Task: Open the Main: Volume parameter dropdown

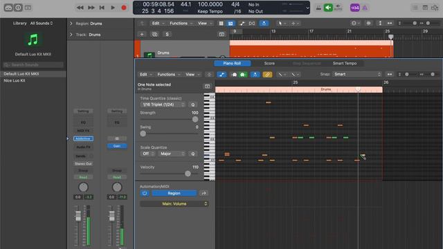Action: coord(174,203)
